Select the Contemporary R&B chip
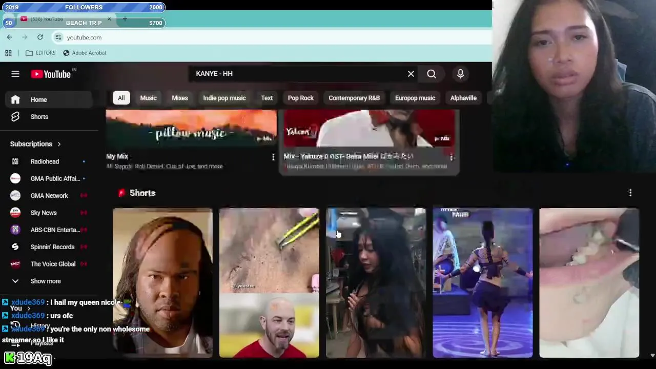Image resolution: width=656 pixels, height=369 pixels. [354, 98]
